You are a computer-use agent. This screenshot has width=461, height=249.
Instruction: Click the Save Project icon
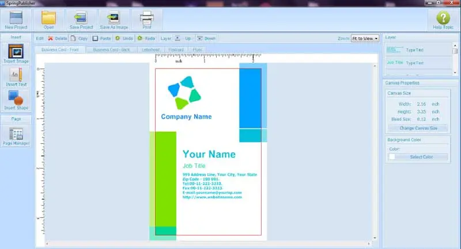[x=81, y=18]
